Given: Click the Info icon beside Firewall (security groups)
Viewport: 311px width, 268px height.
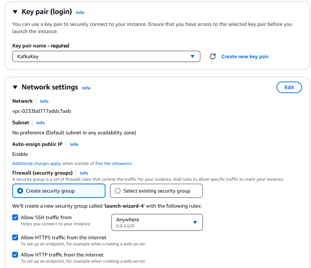Looking at the screenshot, I should 84,173.
